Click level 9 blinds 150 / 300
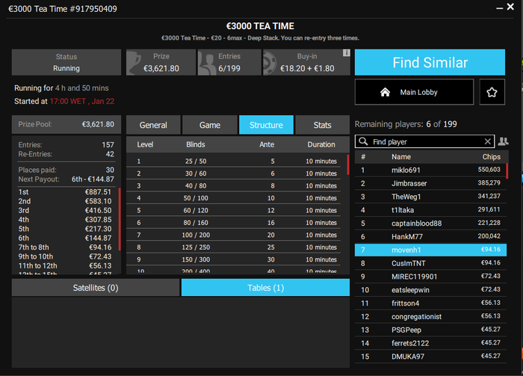The image size is (523, 376). click(196, 259)
